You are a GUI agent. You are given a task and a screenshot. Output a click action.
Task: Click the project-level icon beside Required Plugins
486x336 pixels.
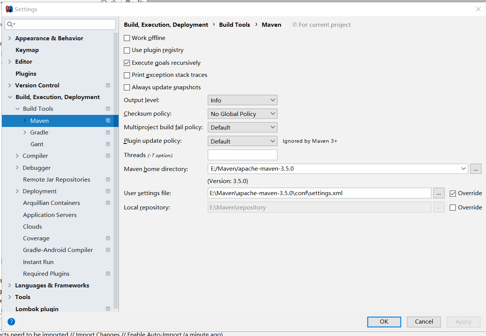(x=108, y=274)
